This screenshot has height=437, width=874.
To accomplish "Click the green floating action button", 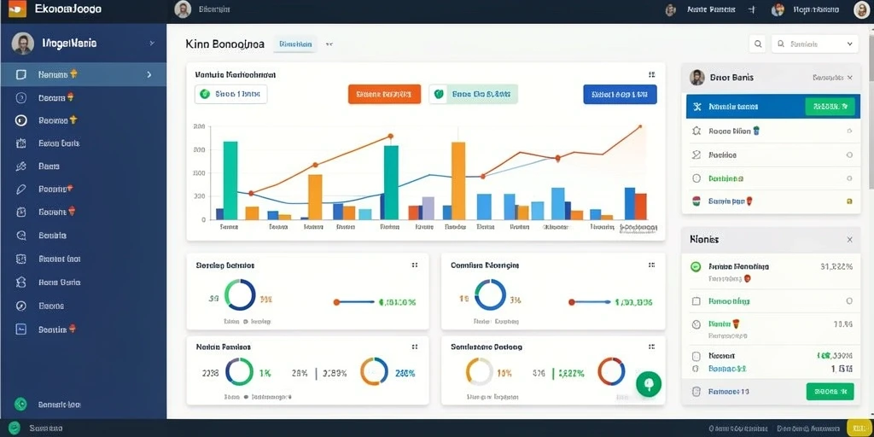I will tap(649, 385).
